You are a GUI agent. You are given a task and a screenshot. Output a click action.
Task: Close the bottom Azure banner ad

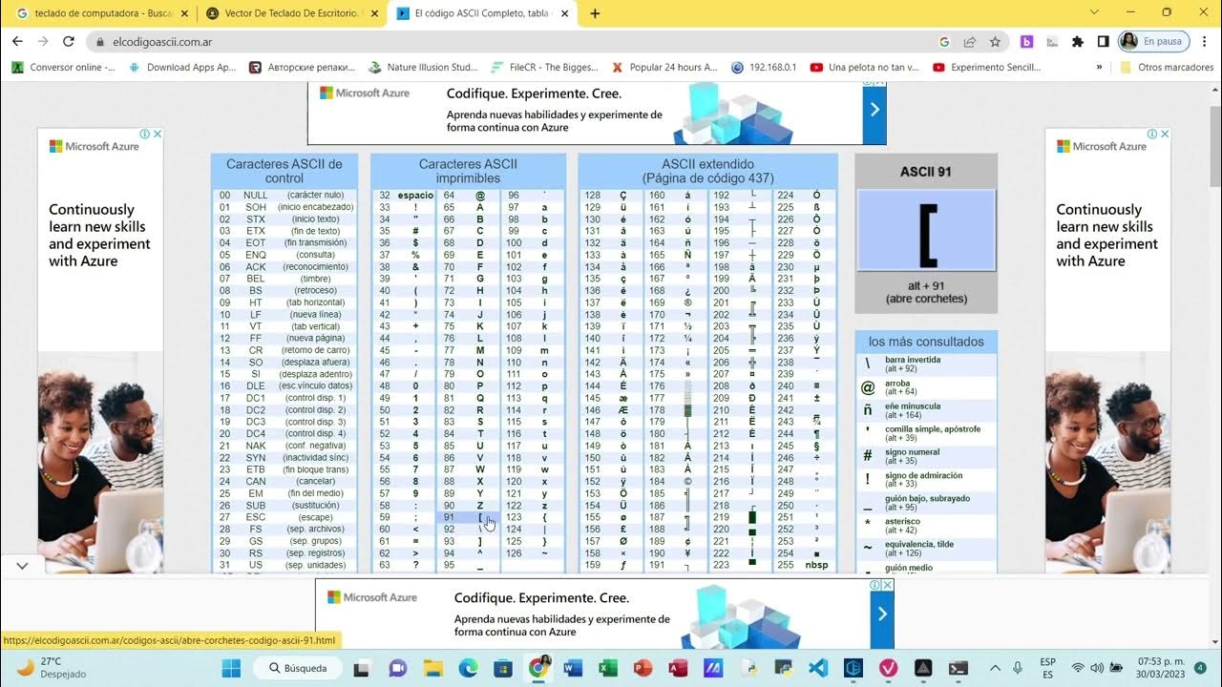coord(887,585)
